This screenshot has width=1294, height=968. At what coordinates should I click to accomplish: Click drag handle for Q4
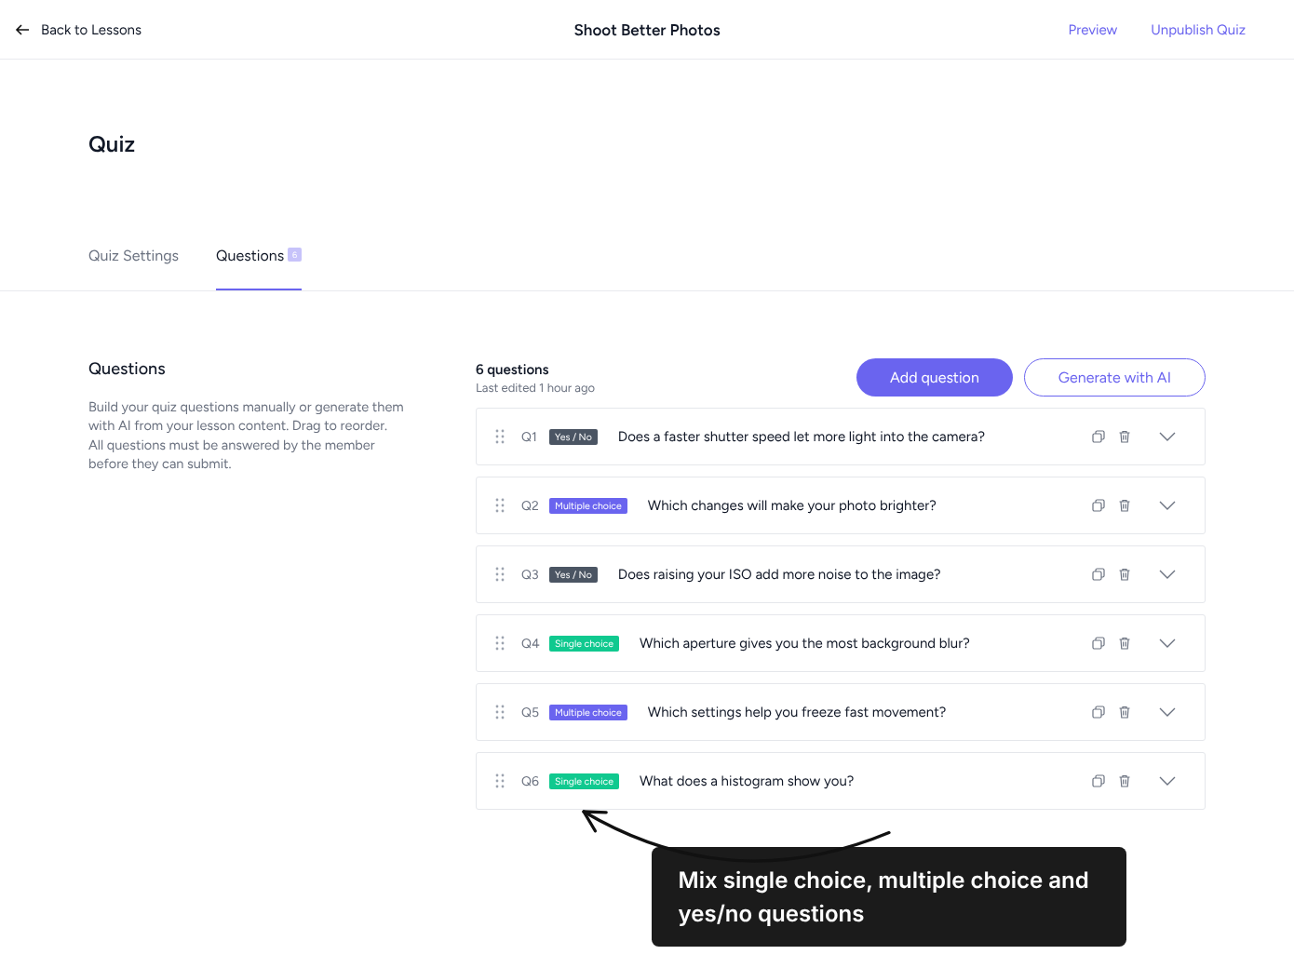point(500,643)
